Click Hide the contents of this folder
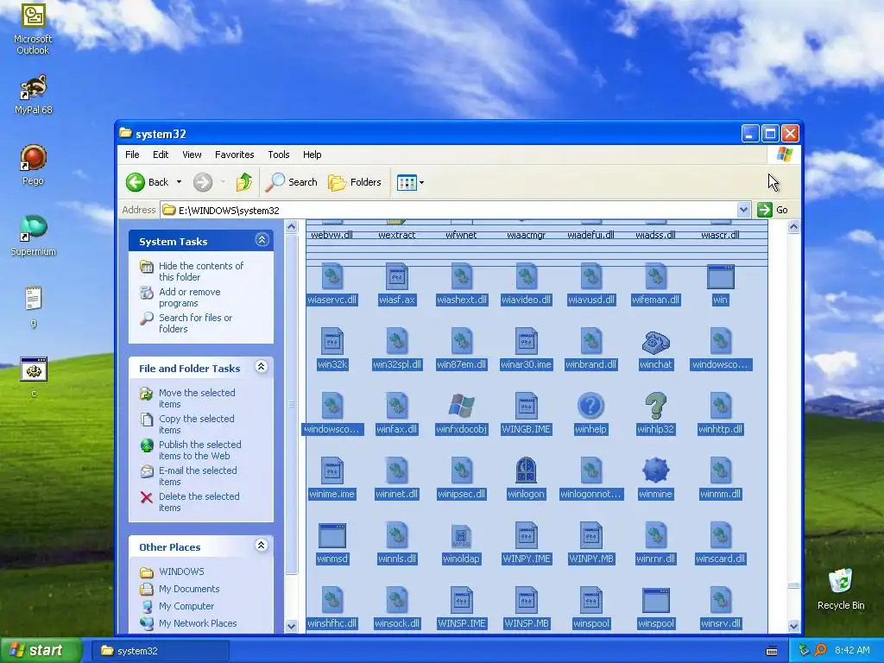Image resolution: width=884 pixels, height=663 pixels. [201, 271]
